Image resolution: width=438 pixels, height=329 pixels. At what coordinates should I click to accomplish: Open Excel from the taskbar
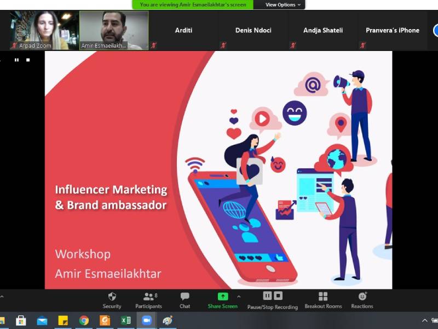click(125, 321)
